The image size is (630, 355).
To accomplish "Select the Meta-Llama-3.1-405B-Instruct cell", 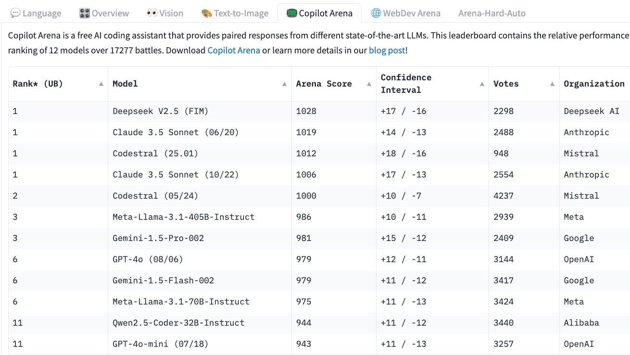I will pyautogui.click(x=200, y=217).
